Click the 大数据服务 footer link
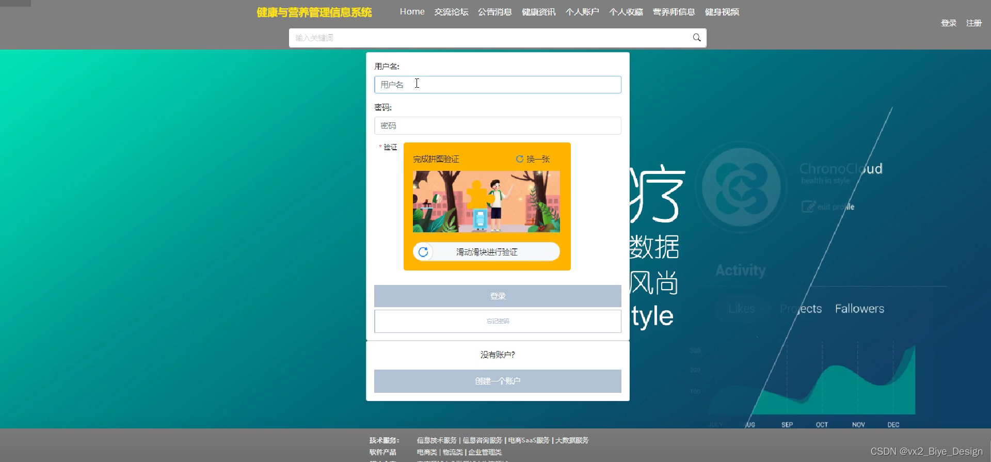Viewport: 991px width, 462px height. [572, 440]
